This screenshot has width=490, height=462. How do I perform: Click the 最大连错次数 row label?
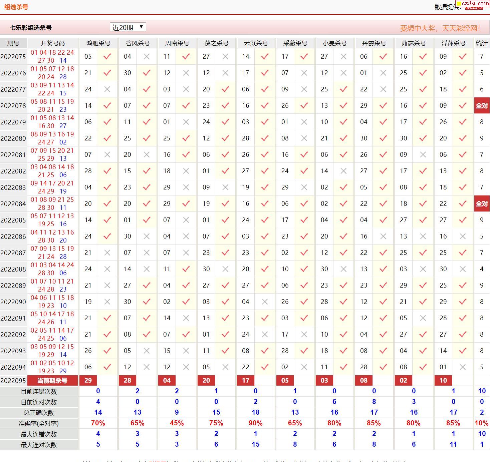39,434
